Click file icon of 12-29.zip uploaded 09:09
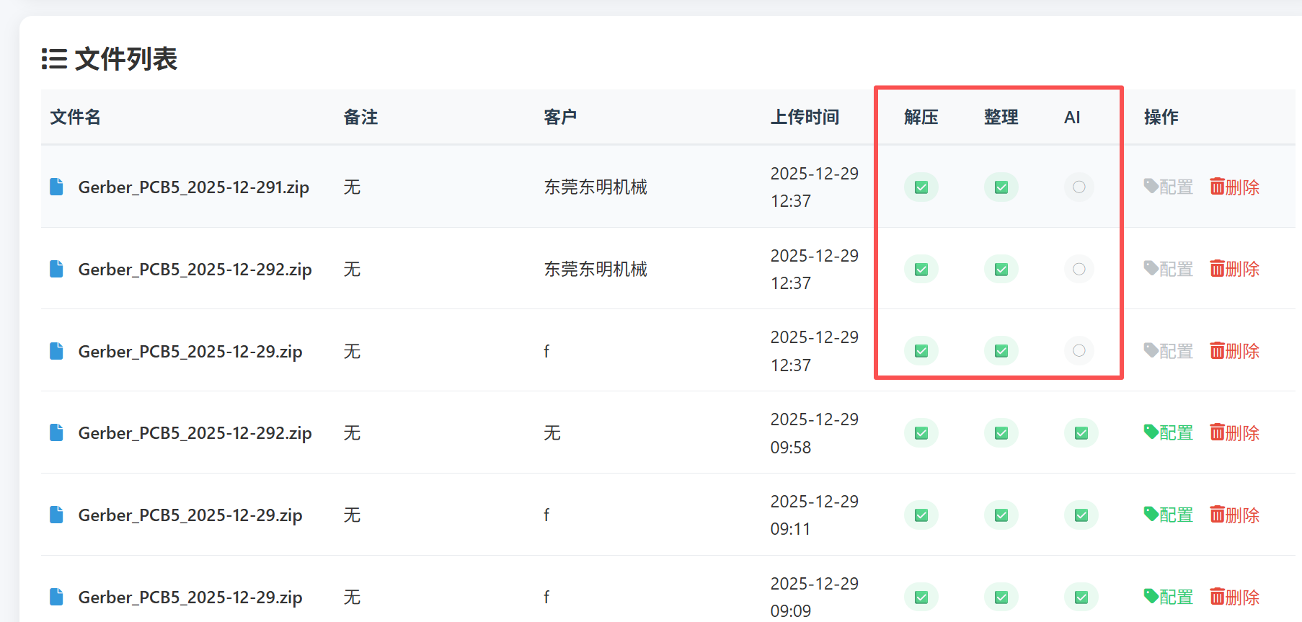The image size is (1302, 622). coord(56,597)
